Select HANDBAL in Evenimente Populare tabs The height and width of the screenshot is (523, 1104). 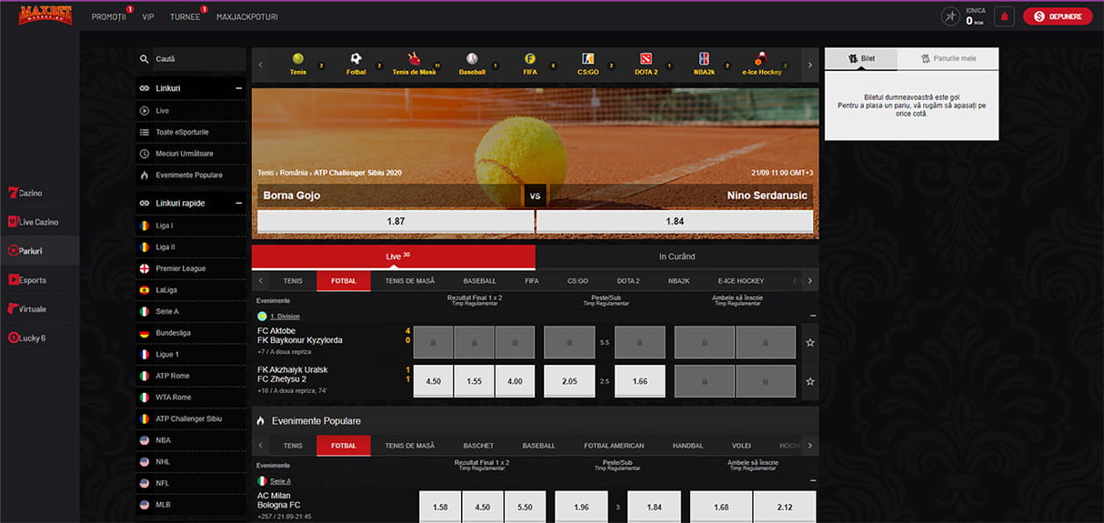coord(687,446)
